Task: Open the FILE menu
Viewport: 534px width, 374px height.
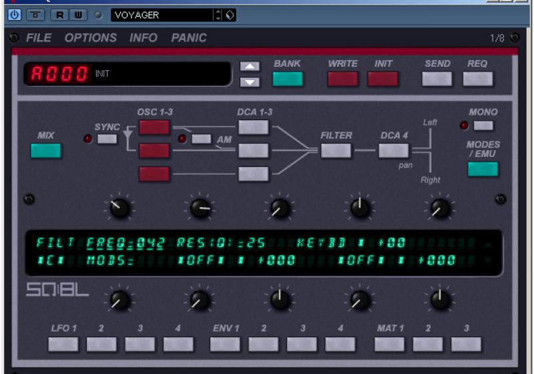Action: [39, 38]
